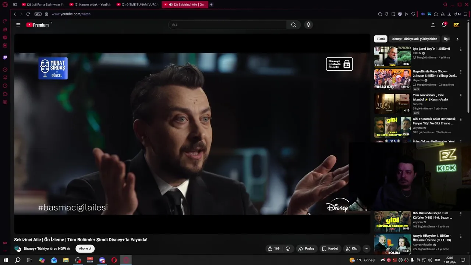471x265 pixels.
Task: Open options for Acayip Hikayeler video
Action: pos(461,236)
